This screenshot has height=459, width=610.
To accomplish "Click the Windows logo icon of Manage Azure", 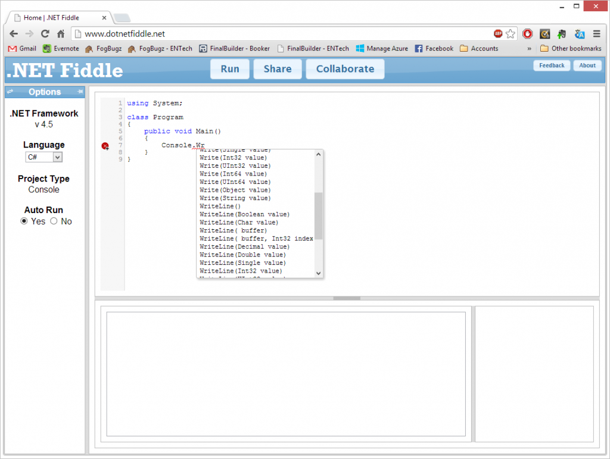I will tap(360, 49).
